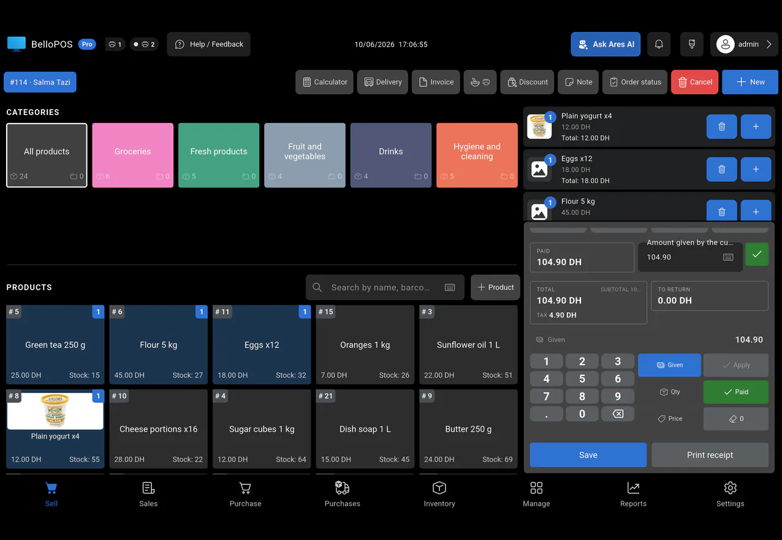
Task: Open the kitchen and printer options button
Action: [480, 82]
